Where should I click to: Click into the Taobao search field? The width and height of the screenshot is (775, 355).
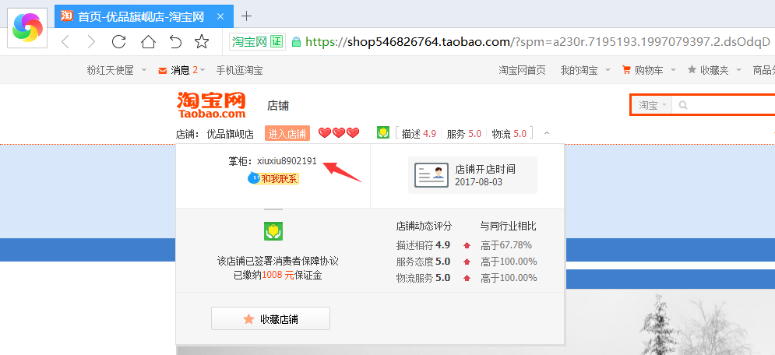point(724,105)
